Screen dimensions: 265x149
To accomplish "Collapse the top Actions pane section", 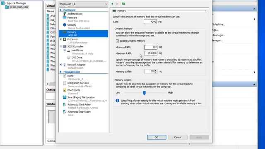I will (x=254, y=9).
